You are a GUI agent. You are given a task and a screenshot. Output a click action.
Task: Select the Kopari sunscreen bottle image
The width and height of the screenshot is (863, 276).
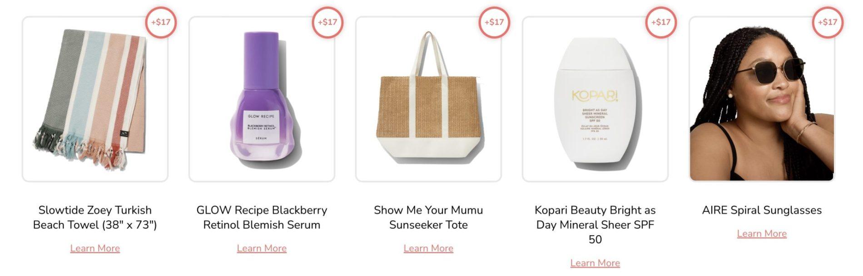click(x=595, y=100)
